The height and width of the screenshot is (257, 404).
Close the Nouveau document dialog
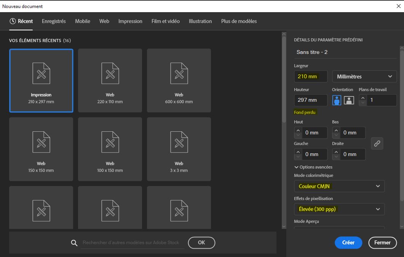399,6
